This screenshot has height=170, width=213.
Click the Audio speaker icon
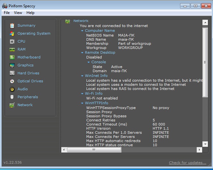[12, 89]
